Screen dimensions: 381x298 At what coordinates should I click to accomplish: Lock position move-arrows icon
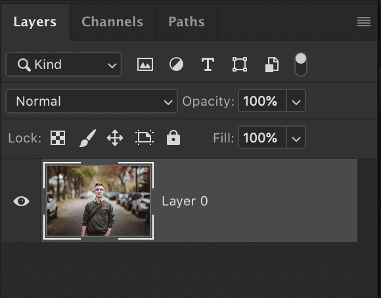click(x=115, y=138)
